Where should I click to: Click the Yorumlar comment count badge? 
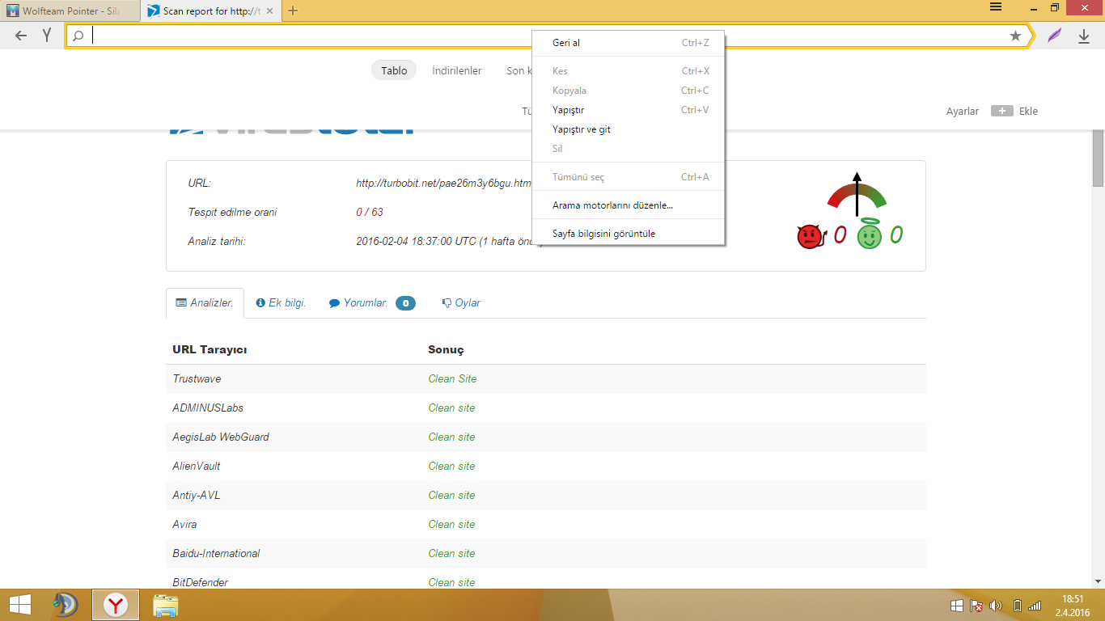[x=405, y=303]
